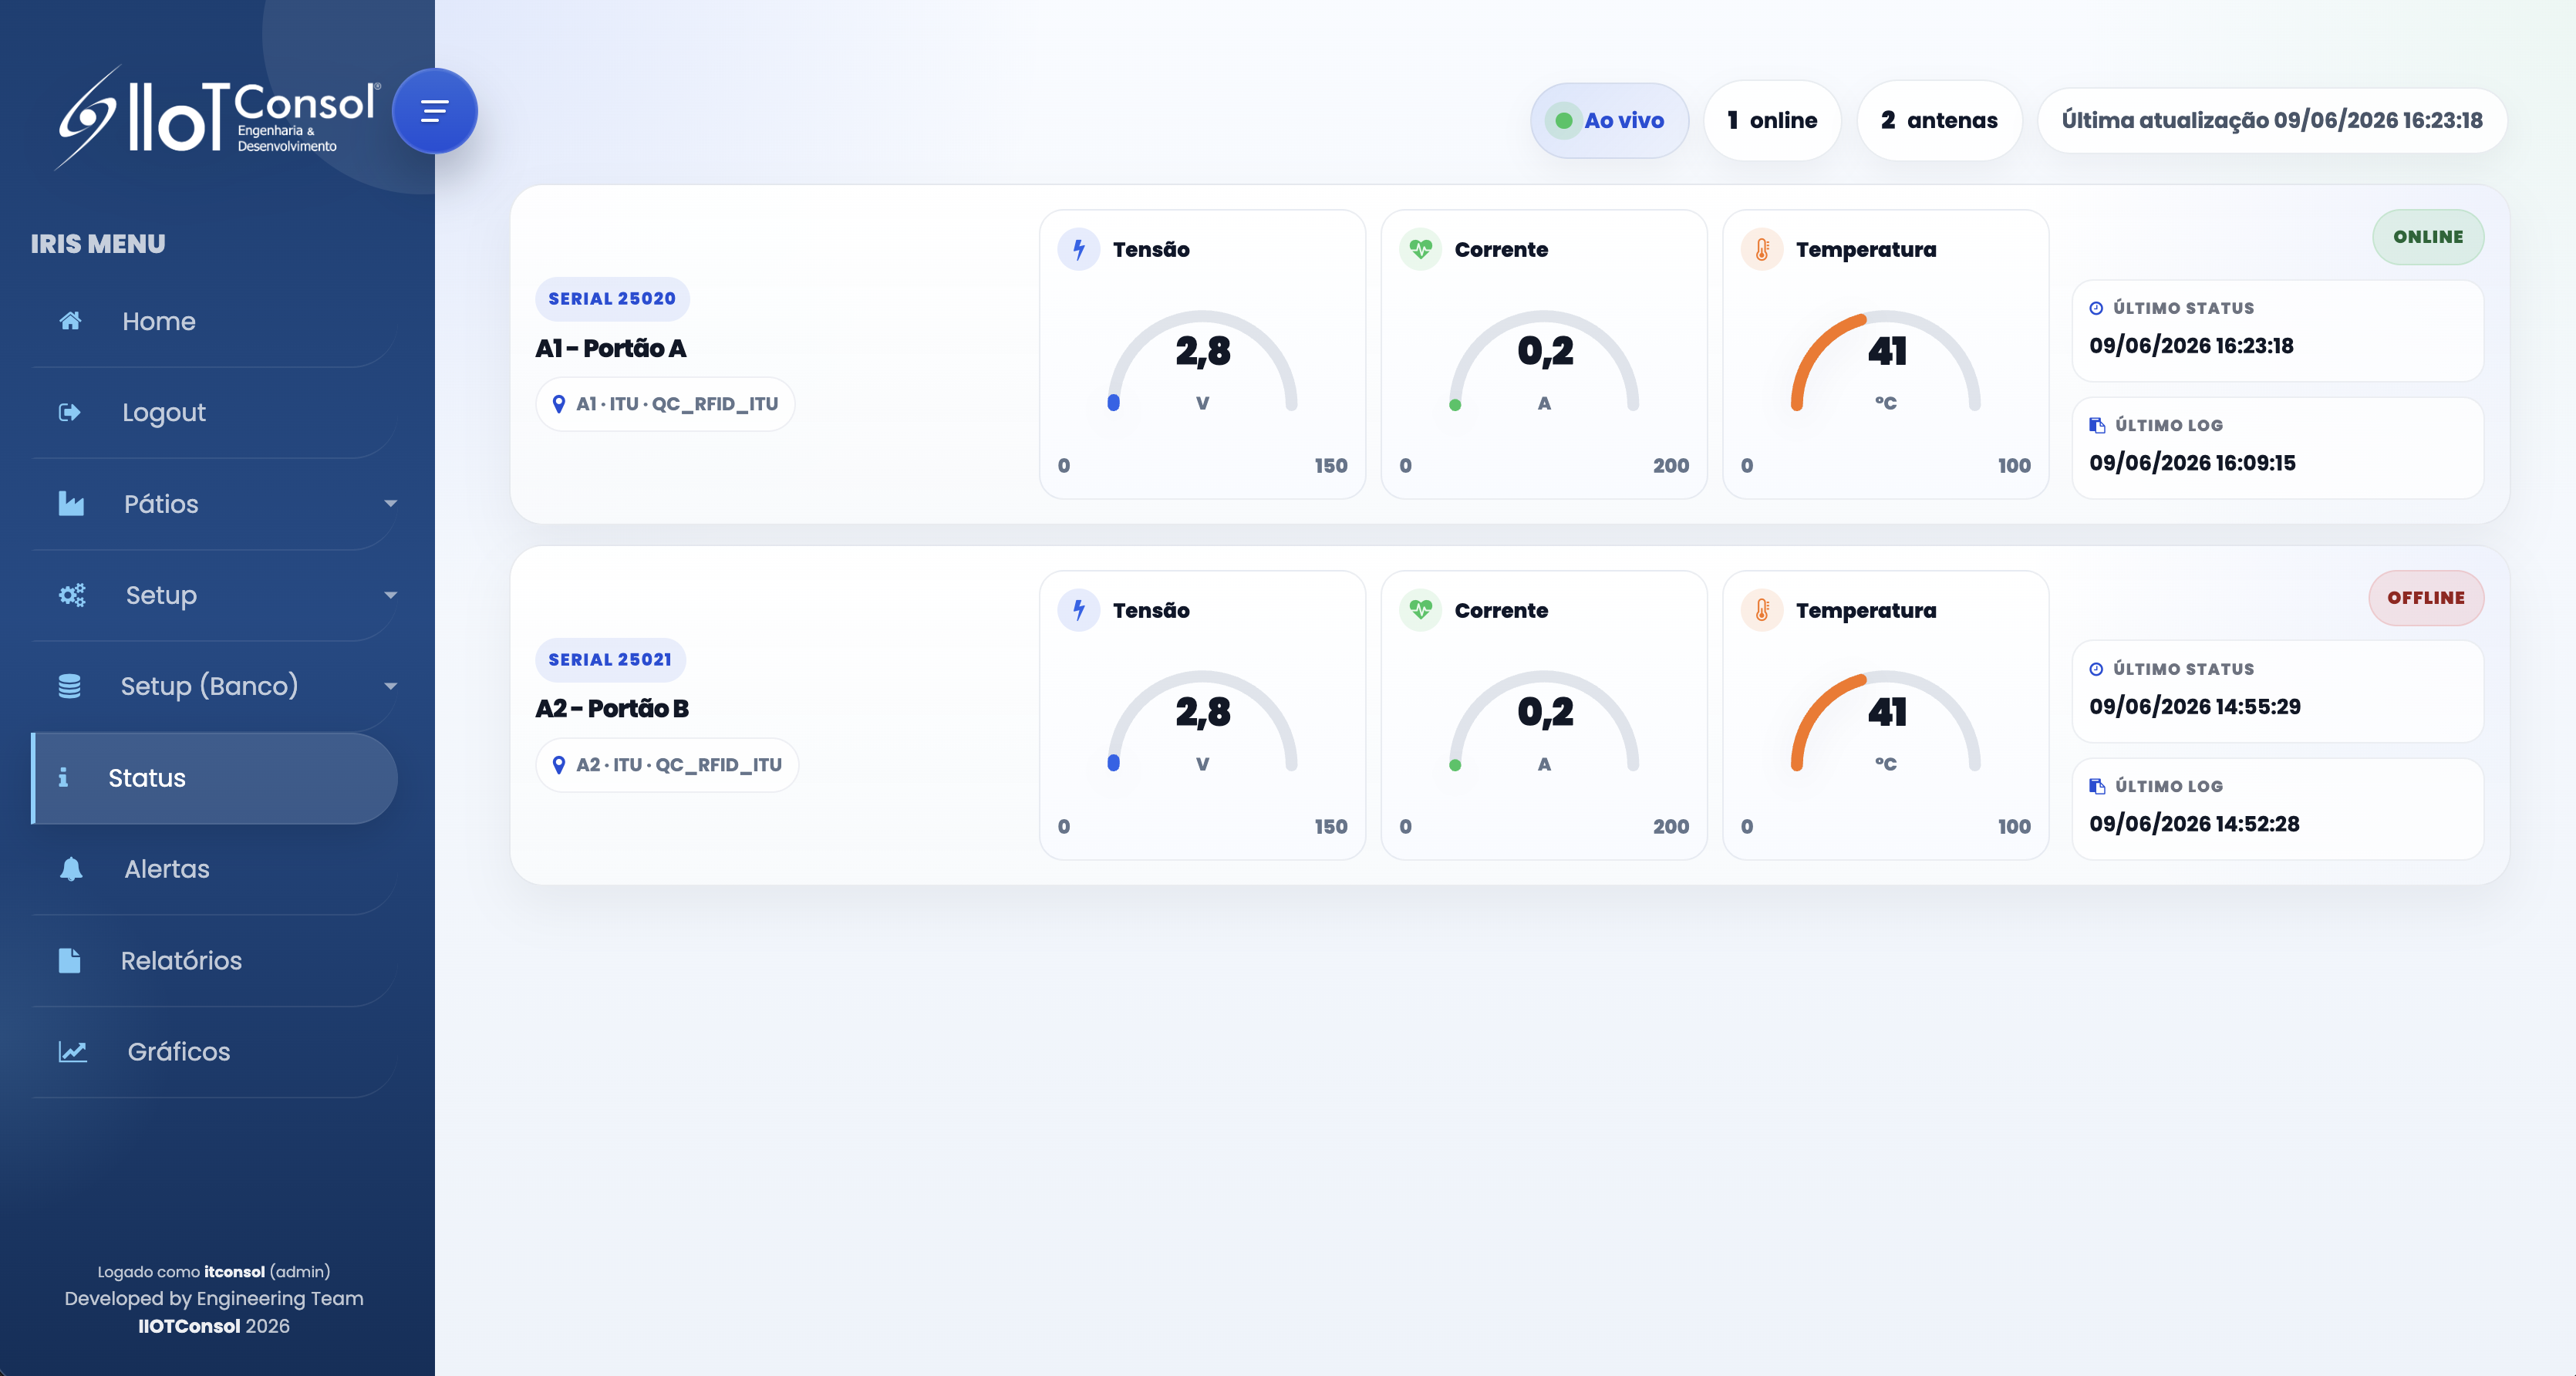Click the Corrente heartbeat icon for A1 - Portão A
Image resolution: width=2576 pixels, height=1376 pixels.
coord(1420,249)
